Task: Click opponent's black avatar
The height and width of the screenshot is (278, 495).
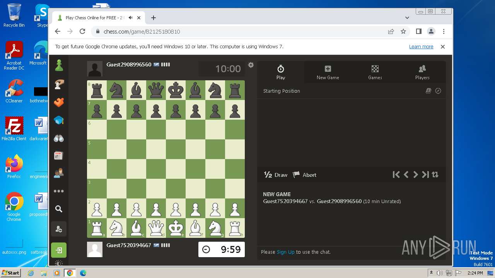Action: click(x=95, y=69)
